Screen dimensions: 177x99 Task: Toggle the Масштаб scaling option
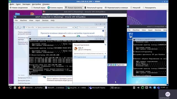[135, 8]
